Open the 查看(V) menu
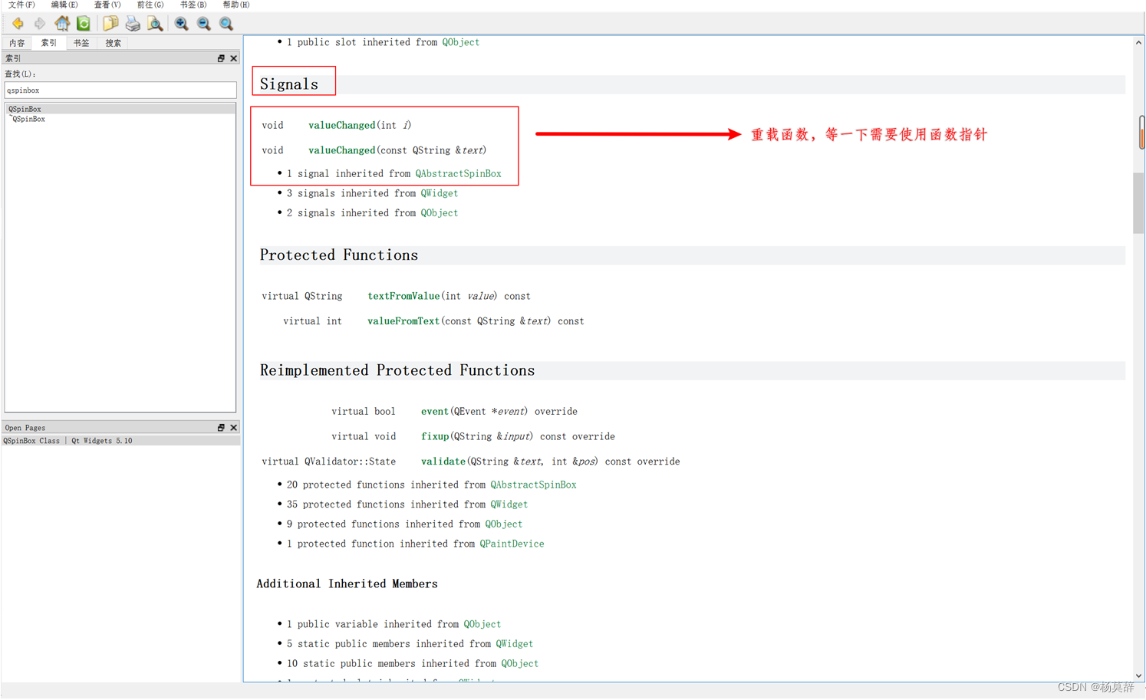The image size is (1146, 700). tap(107, 5)
